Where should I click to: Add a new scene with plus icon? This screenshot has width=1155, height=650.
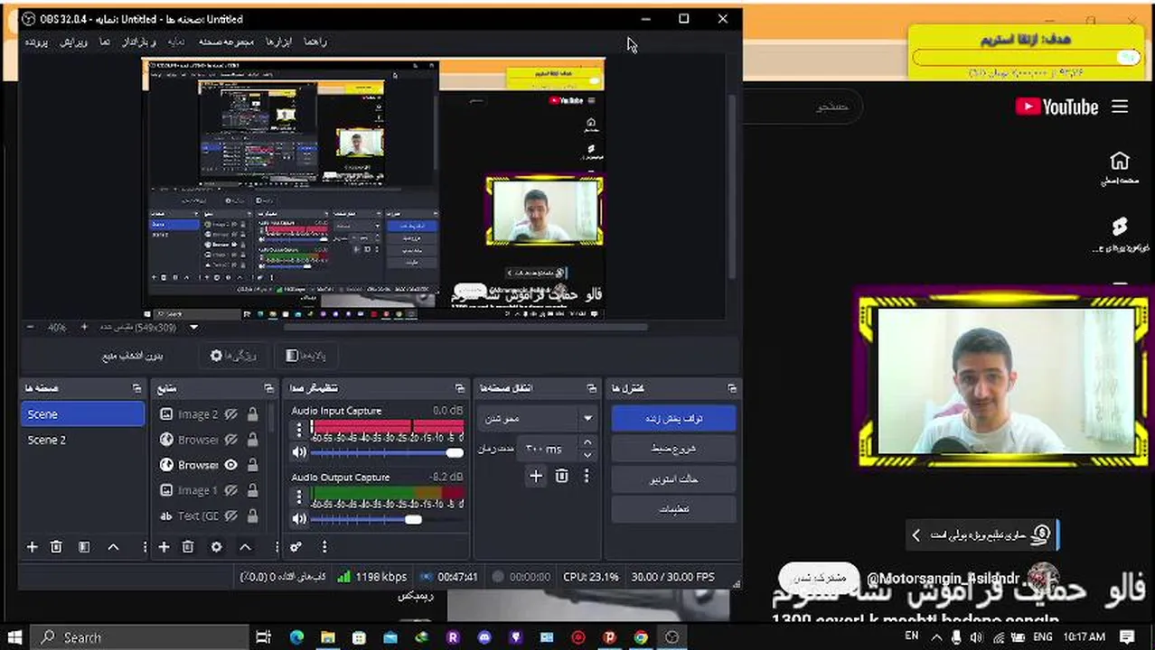point(32,547)
